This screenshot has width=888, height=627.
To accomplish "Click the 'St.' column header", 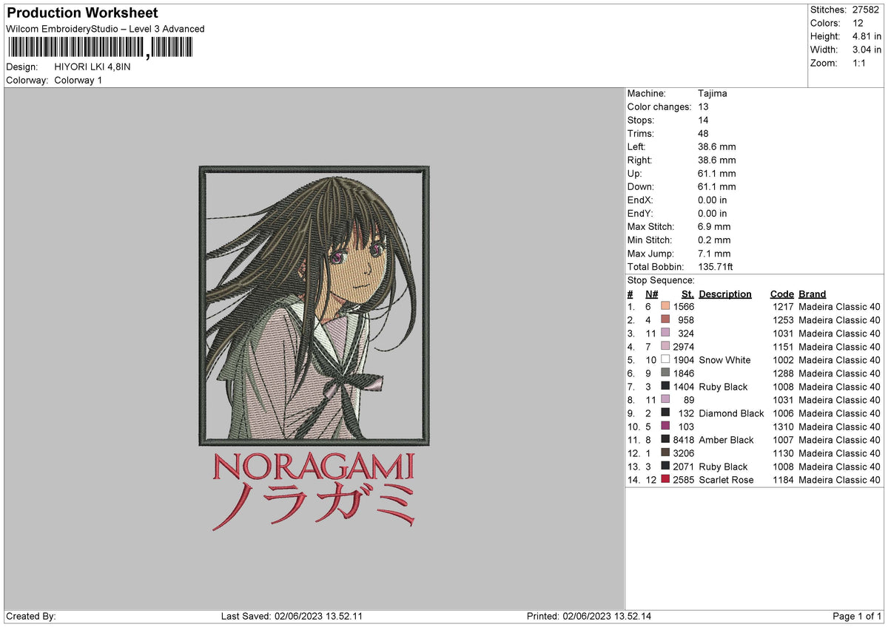I will (x=687, y=294).
